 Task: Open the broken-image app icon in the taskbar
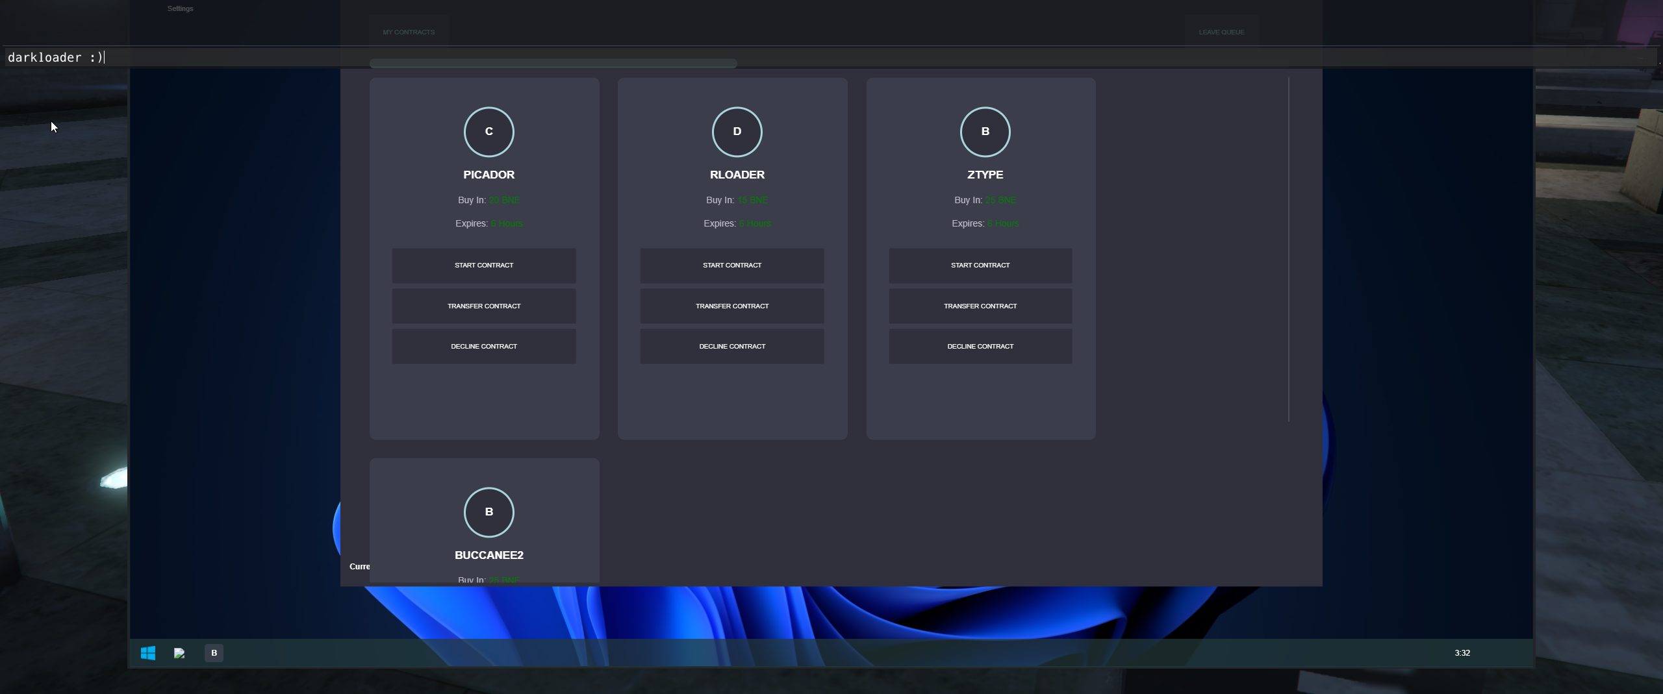tap(180, 653)
